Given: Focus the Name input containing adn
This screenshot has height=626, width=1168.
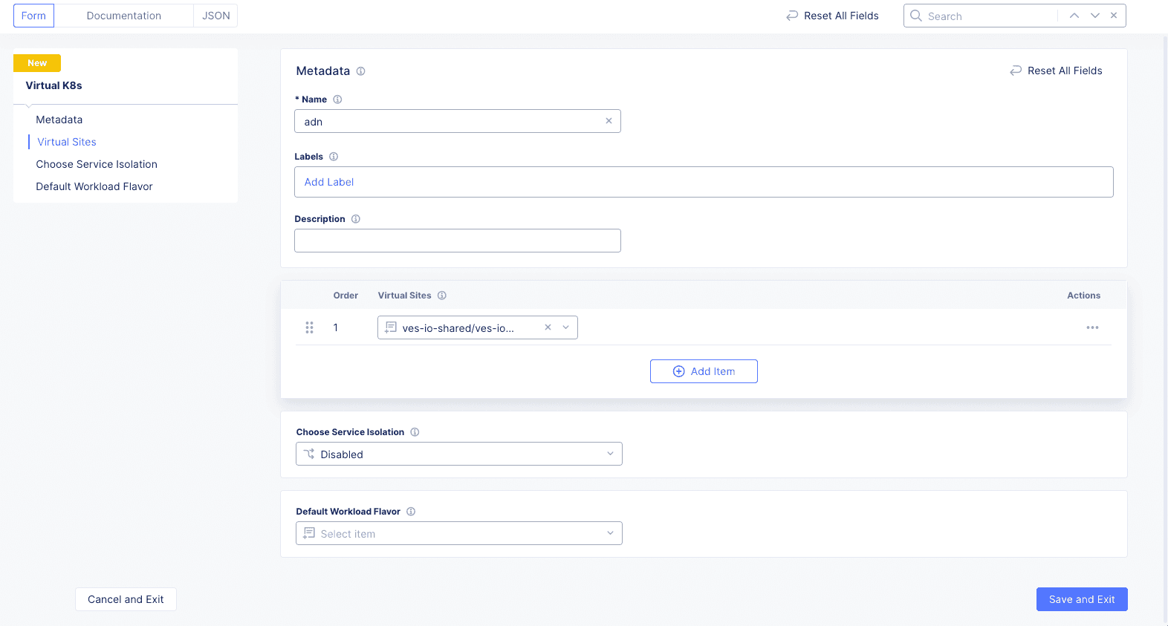Looking at the screenshot, I should pos(458,121).
